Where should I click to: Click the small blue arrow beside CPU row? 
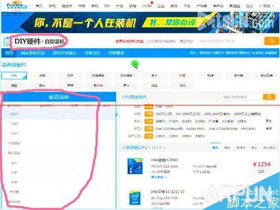tap(117, 114)
